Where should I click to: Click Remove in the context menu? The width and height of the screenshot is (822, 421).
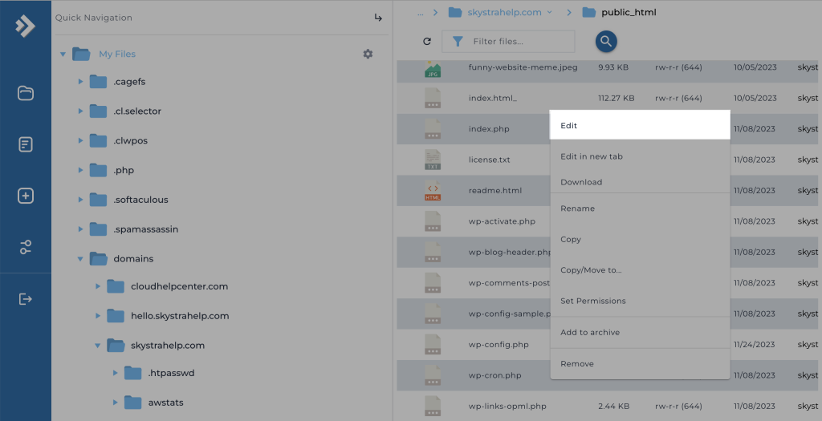577,364
